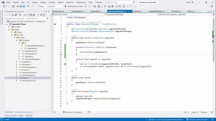Open the code cleanup broom icon
Viewport: 216px width, 121px height.
[88, 112]
